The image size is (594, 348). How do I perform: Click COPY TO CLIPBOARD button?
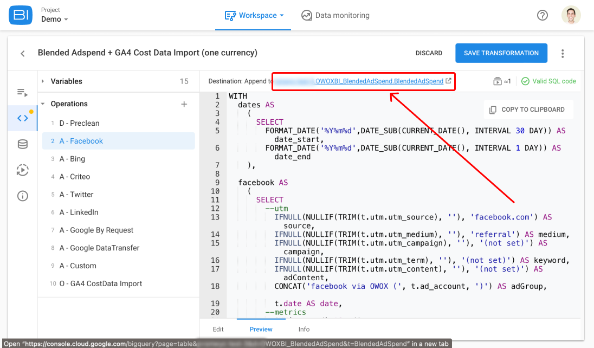(x=528, y=109)
